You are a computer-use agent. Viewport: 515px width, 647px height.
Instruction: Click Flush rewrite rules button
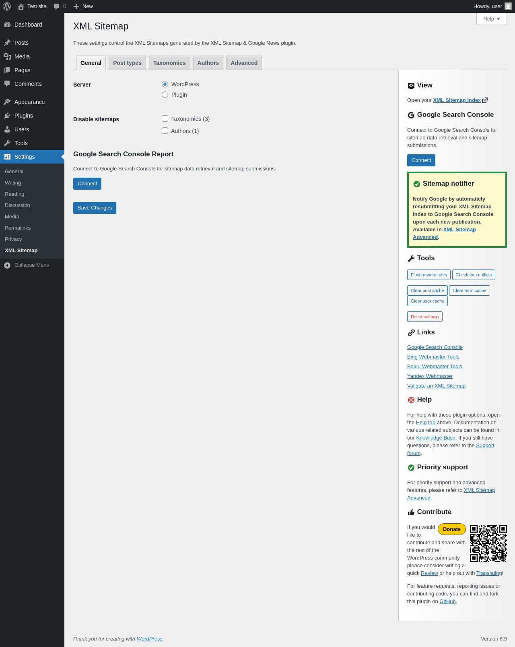(x=429, y=275)
